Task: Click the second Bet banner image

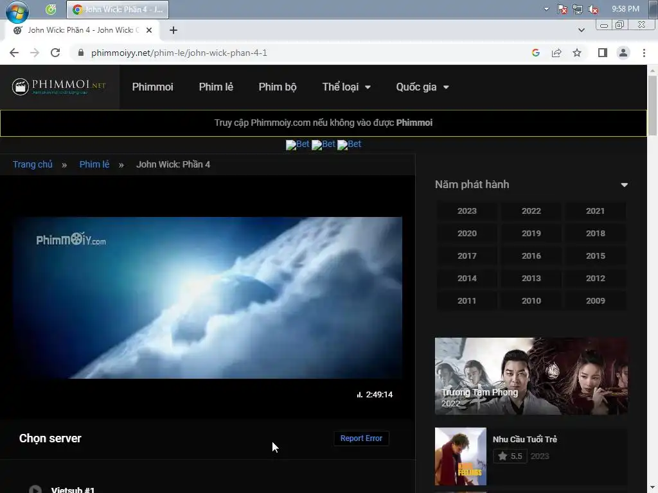Action: point(324,144)
